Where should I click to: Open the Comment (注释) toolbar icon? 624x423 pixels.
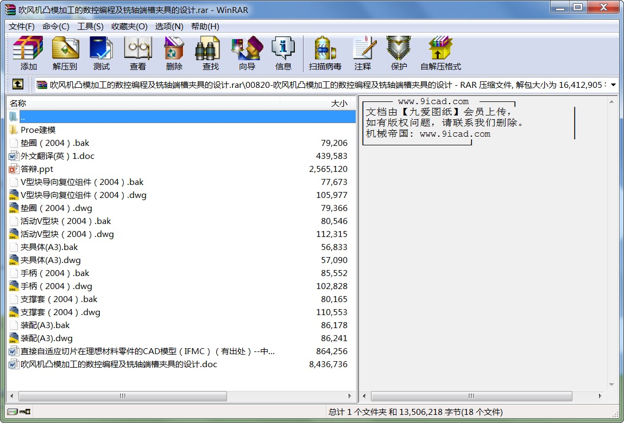(363, 53)
